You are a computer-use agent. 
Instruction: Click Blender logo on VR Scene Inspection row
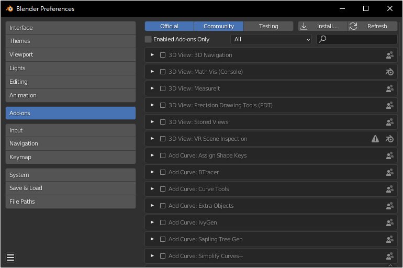389,139
